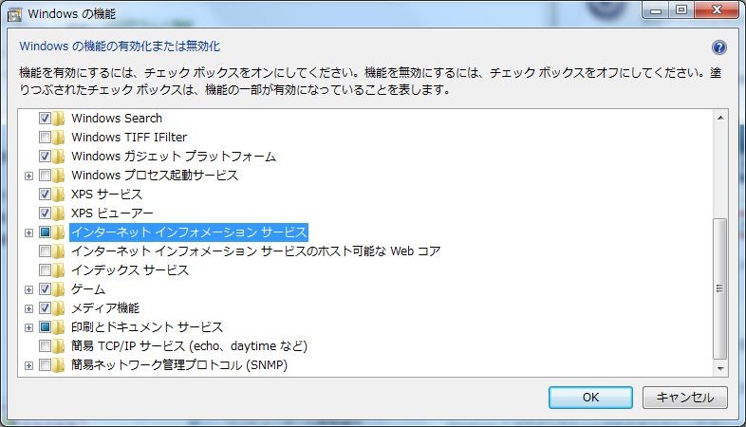Click the ゲーム folder icon
746x427 pixels.
coord(59,289)
